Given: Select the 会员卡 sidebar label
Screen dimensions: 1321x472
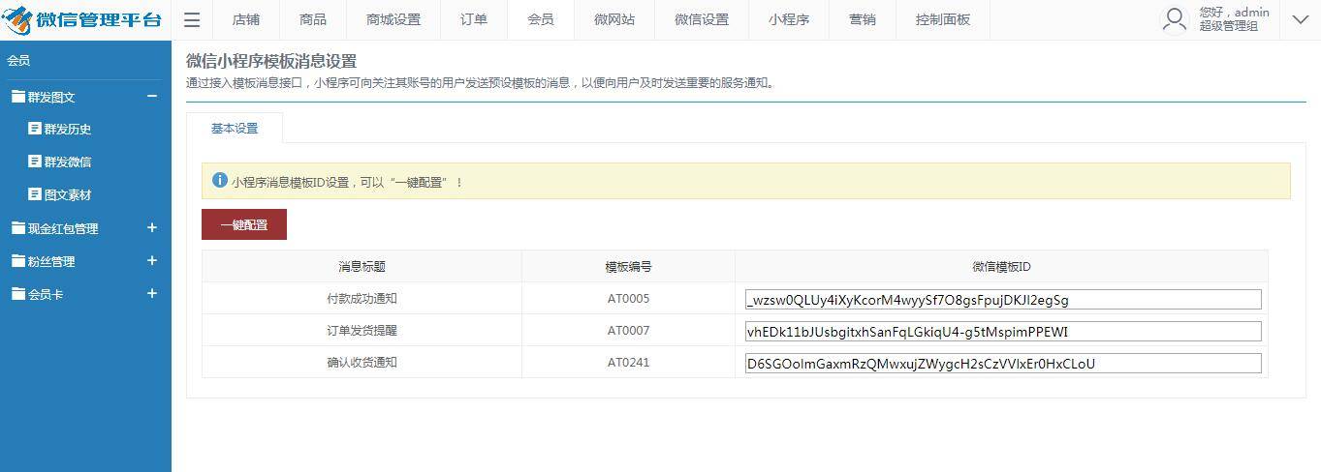Looking at the screenshot, I should pos(46,294).
